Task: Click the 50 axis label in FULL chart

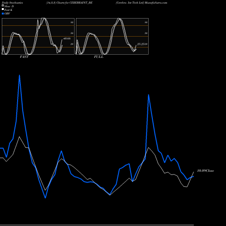Action: (x=146, y=33)
